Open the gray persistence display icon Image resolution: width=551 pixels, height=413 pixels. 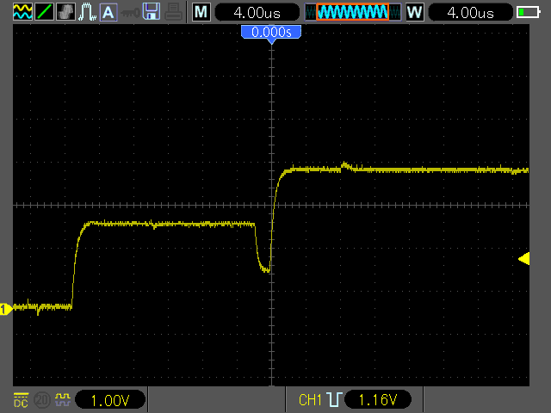tap(65, 11)
